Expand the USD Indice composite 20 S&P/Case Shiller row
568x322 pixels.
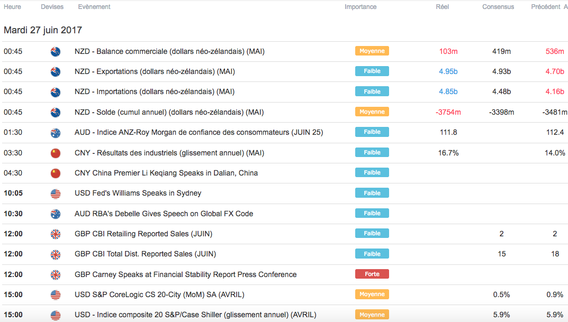[x=195, y=315]
